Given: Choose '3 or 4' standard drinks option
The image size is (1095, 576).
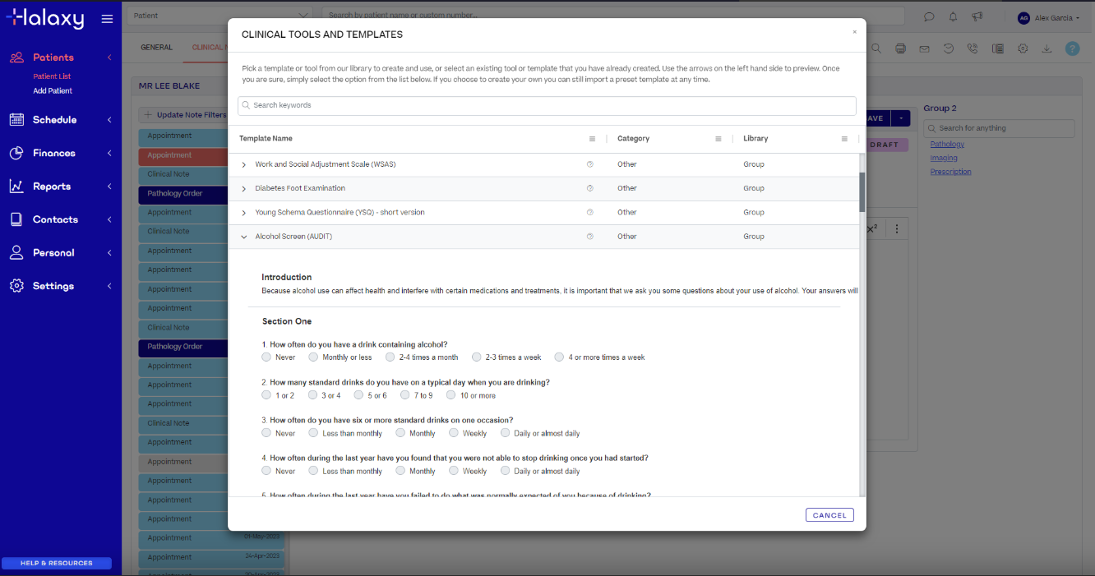Looking at the screenshot, I should pyautogui.click(x=313, y=395).
